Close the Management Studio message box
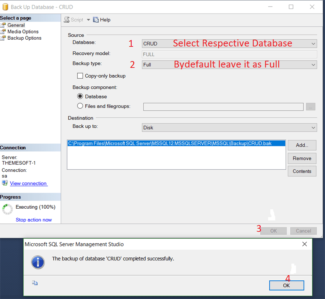 tap(304, 244)
